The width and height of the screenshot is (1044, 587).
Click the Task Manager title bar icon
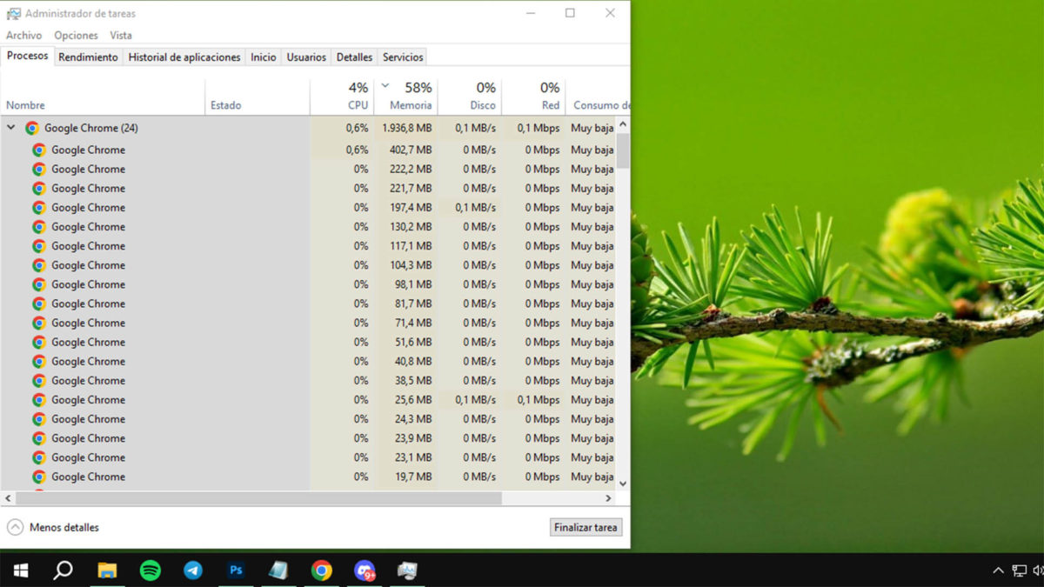tap(14, 14)
